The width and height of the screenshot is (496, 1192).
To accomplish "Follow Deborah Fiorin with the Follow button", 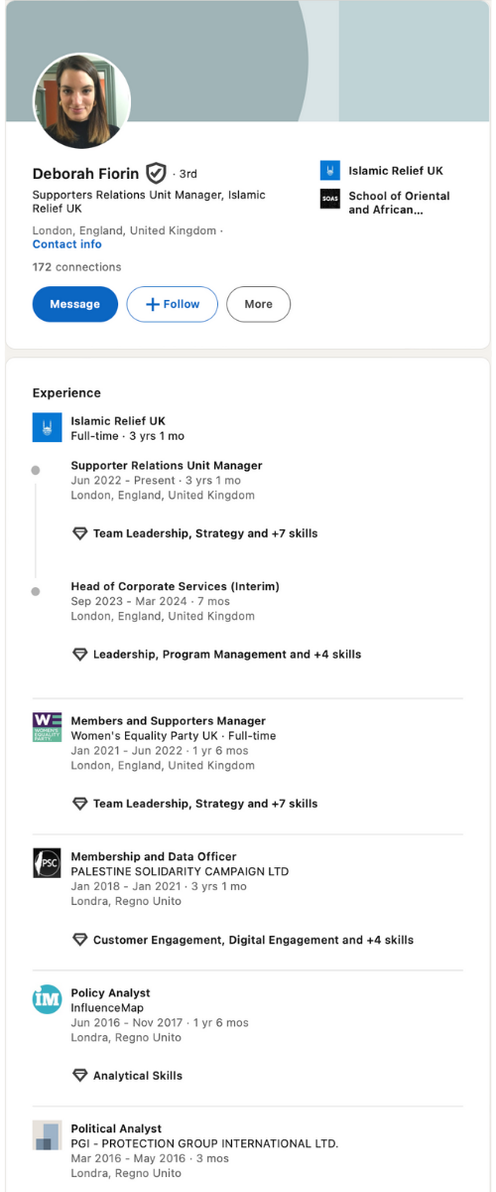I will (173, 304).
